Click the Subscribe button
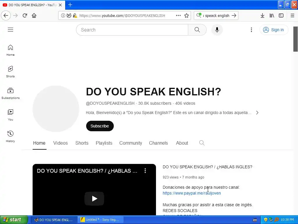The image size is (298, 224). pos(100,126)
